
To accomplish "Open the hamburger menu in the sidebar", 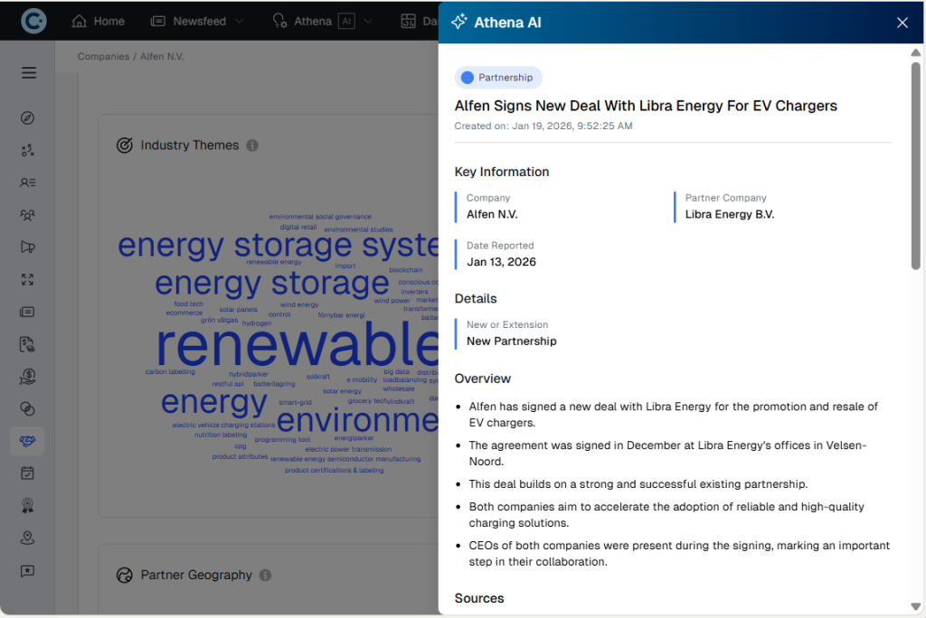I will 29,73.
